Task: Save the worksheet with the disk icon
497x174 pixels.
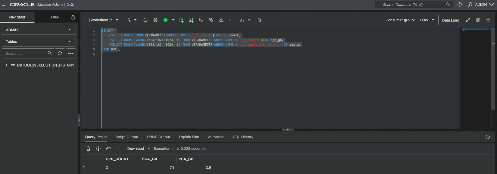Action: click(155, 20)
